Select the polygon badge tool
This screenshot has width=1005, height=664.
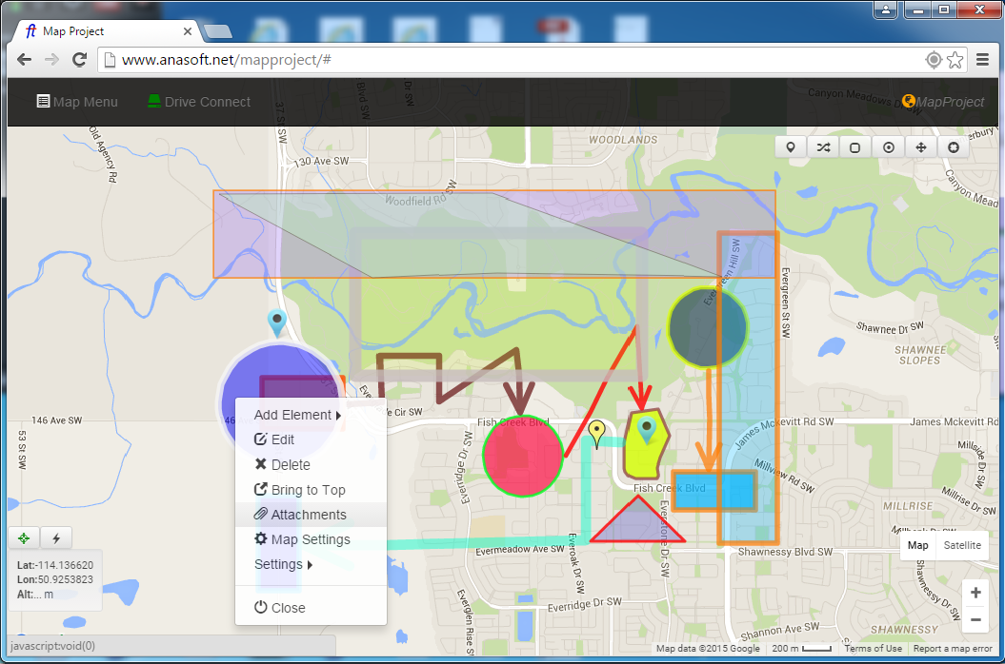click(954, 147)
